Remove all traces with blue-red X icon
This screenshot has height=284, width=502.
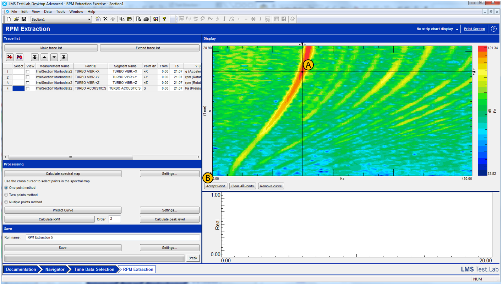point(20,57)
